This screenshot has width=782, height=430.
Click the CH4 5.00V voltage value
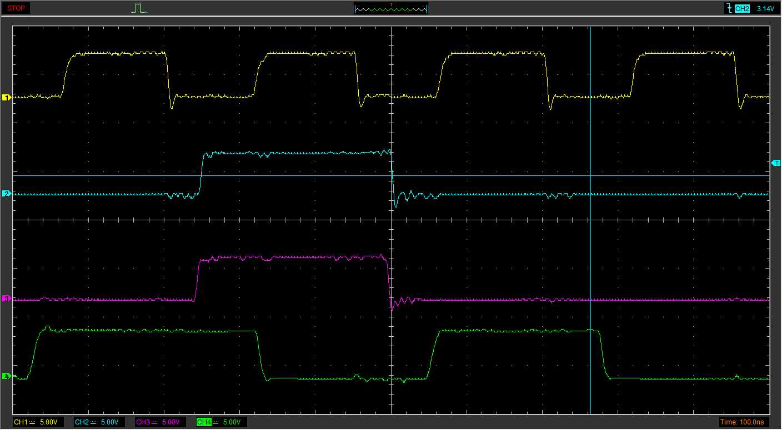(x=231, y=422)
